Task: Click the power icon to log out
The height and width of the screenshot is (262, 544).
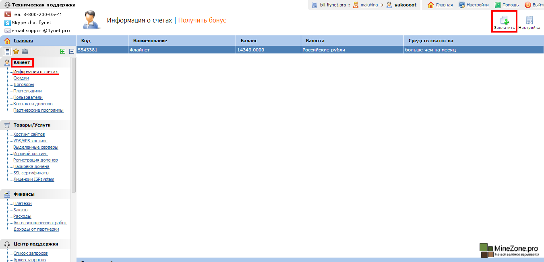Action: pos(527,5)
